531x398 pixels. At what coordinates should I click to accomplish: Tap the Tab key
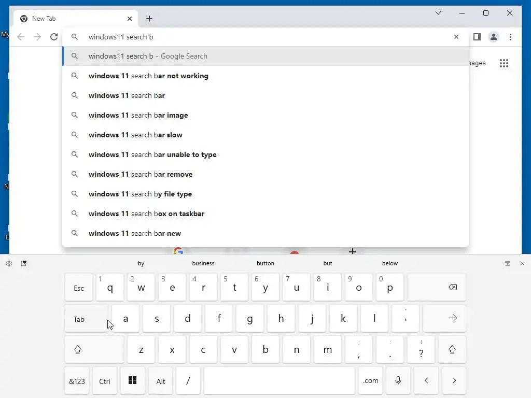[86, 319]
